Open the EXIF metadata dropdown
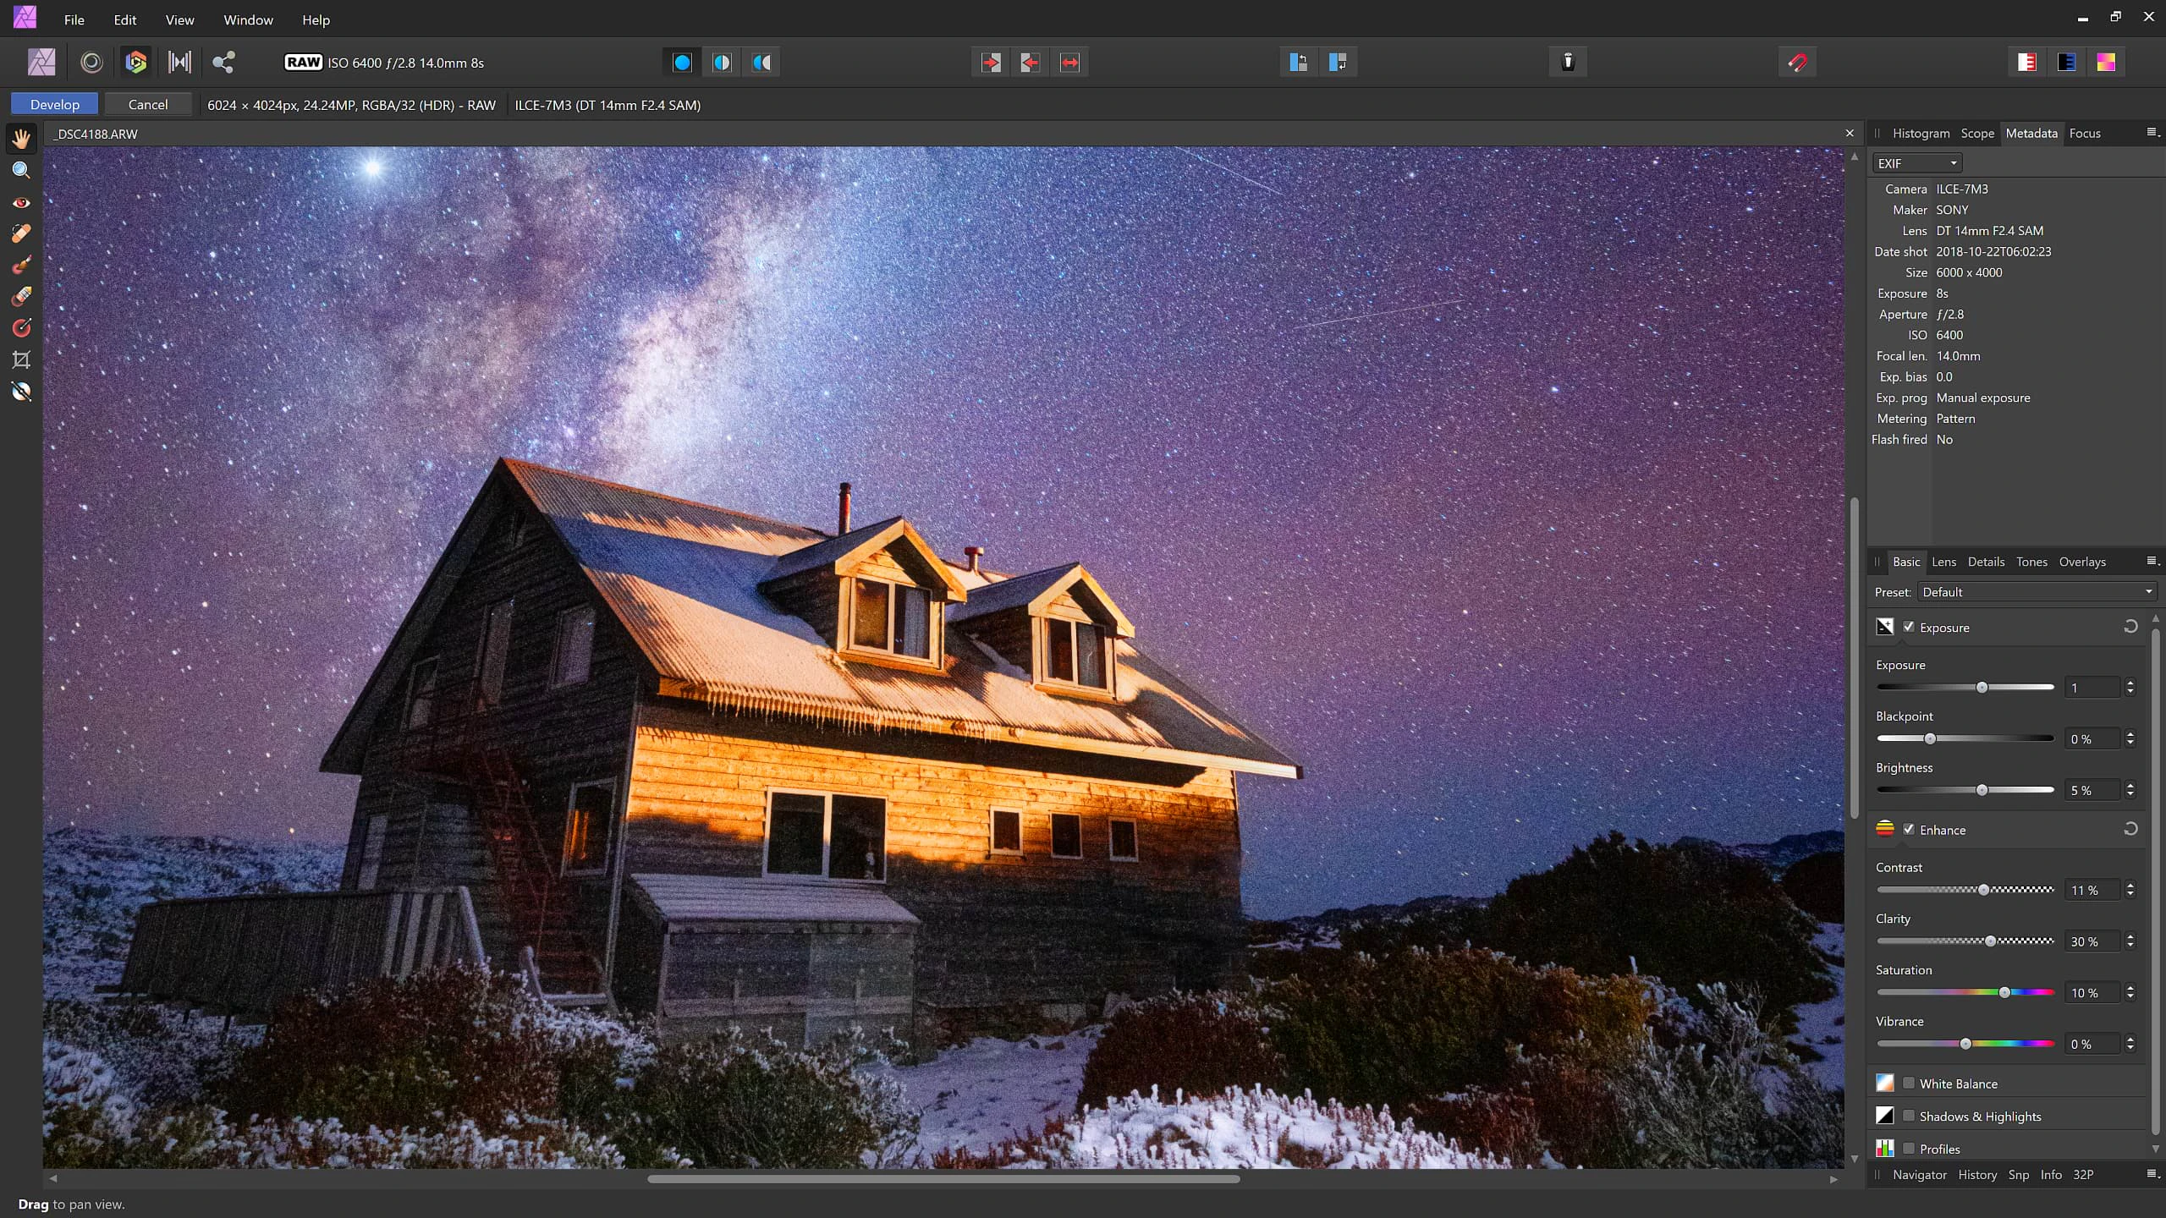 point(1916,162)
